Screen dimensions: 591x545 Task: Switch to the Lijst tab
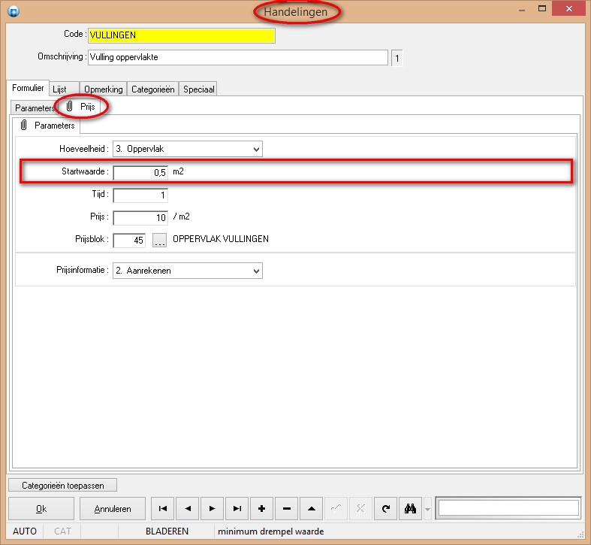click(64, 89)
